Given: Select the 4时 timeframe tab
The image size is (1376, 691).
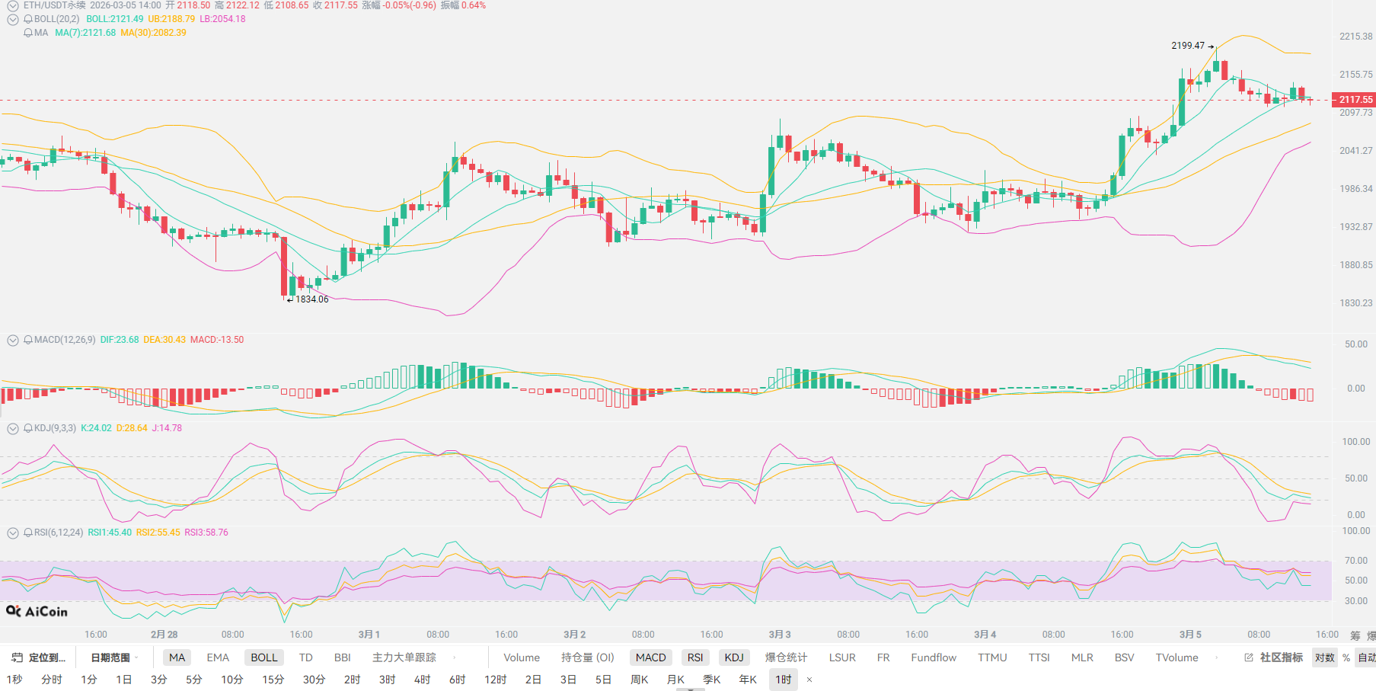Looking at the screenshot, I should click(422, 680).
